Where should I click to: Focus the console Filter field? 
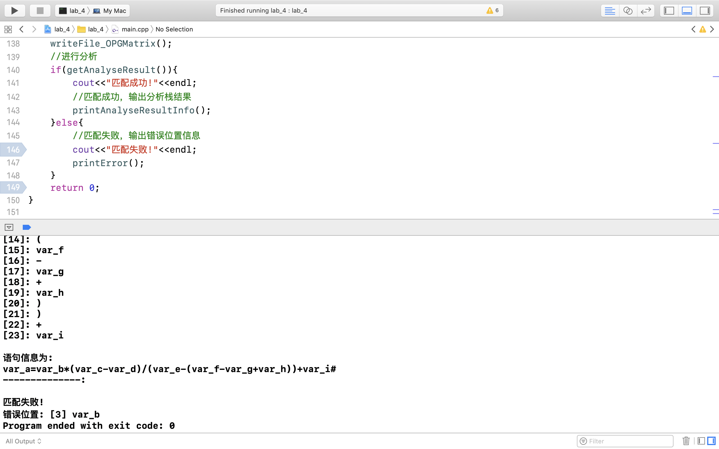625,441
